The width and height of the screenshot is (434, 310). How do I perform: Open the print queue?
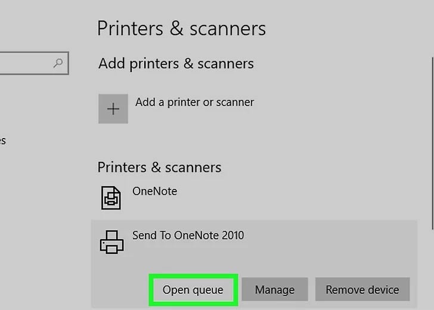point(193,290)
